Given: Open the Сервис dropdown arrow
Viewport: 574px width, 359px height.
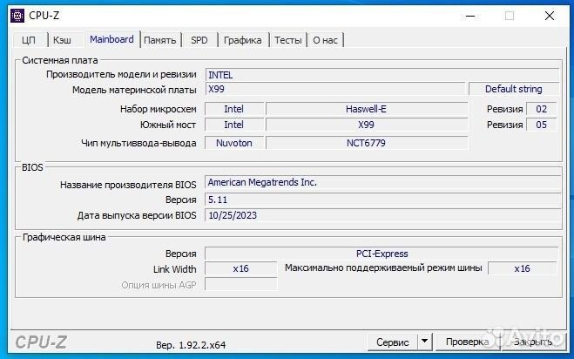Looking at the screenshot, I should click(424, 342).
